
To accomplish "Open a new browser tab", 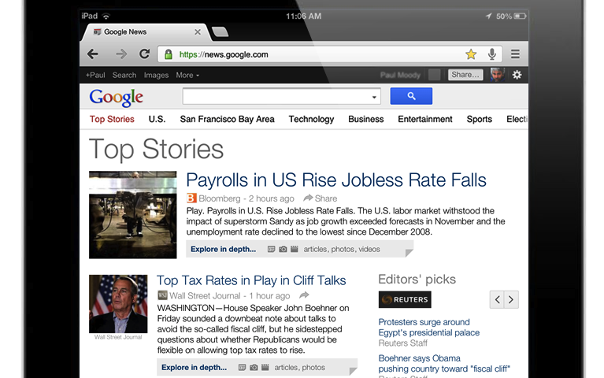I will [220, 32].
